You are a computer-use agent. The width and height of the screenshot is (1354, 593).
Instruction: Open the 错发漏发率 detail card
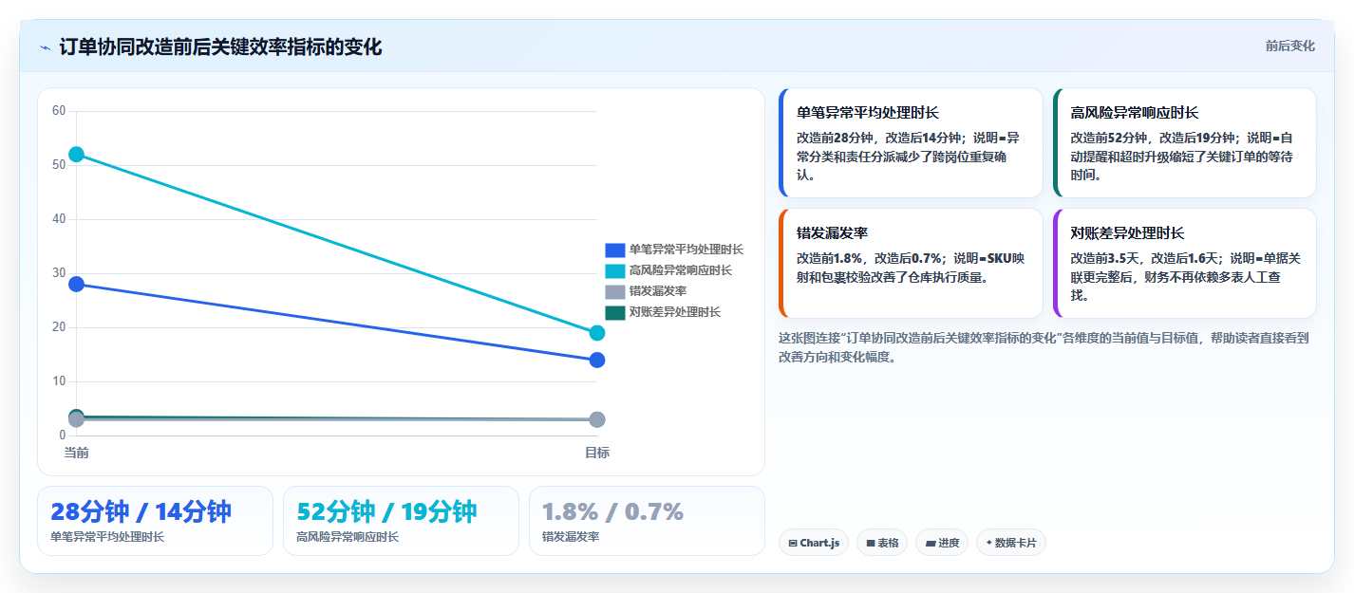coord(911,263)
